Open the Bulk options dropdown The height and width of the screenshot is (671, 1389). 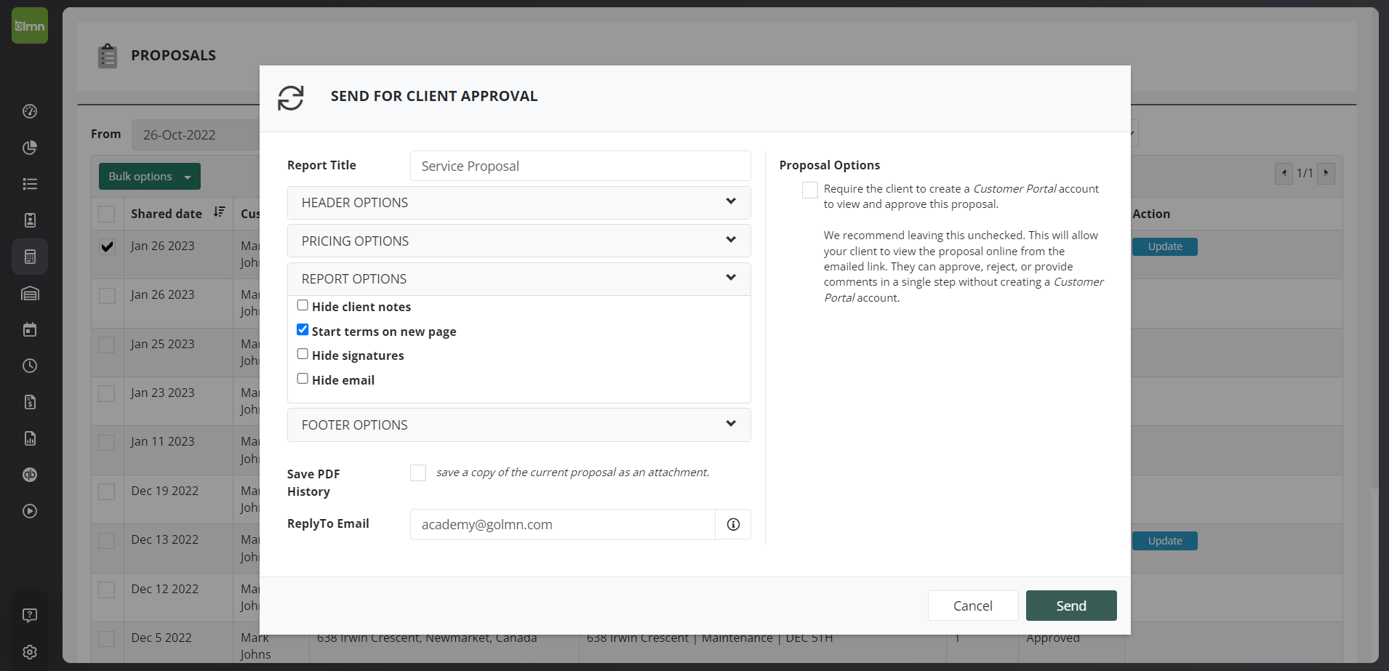(x=150, y=177)
